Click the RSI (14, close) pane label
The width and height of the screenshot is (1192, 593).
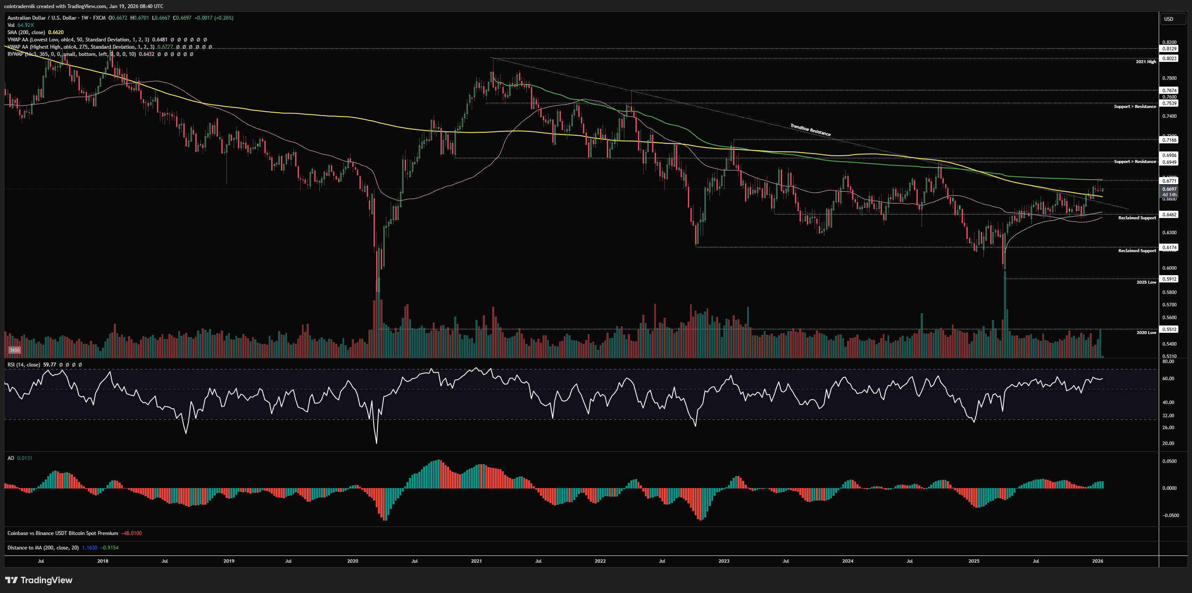pos(23,365)
